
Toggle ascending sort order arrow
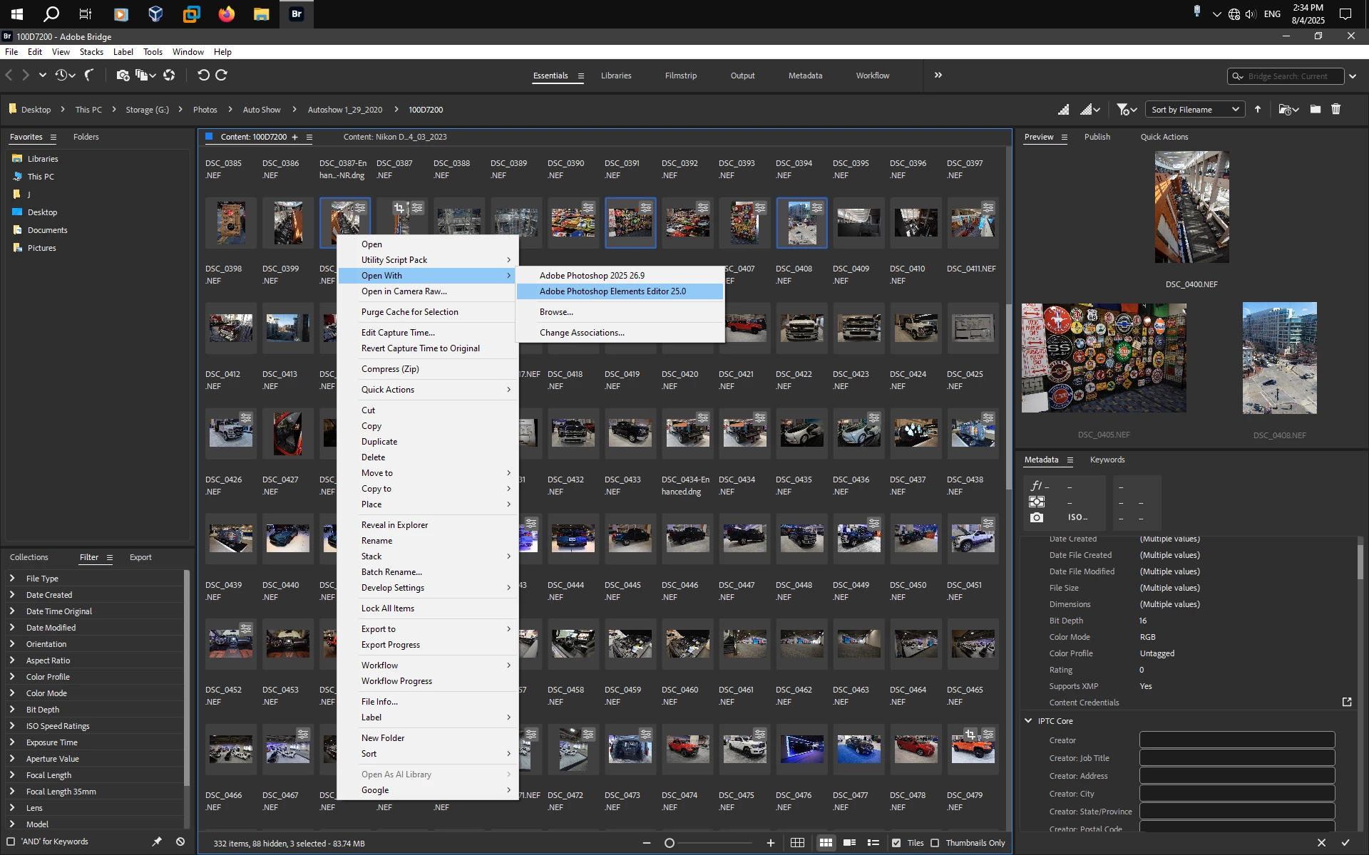coord(1258,109)
